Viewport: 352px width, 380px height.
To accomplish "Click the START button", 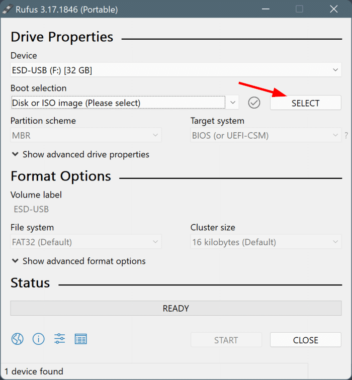I will tap(226, 340).
